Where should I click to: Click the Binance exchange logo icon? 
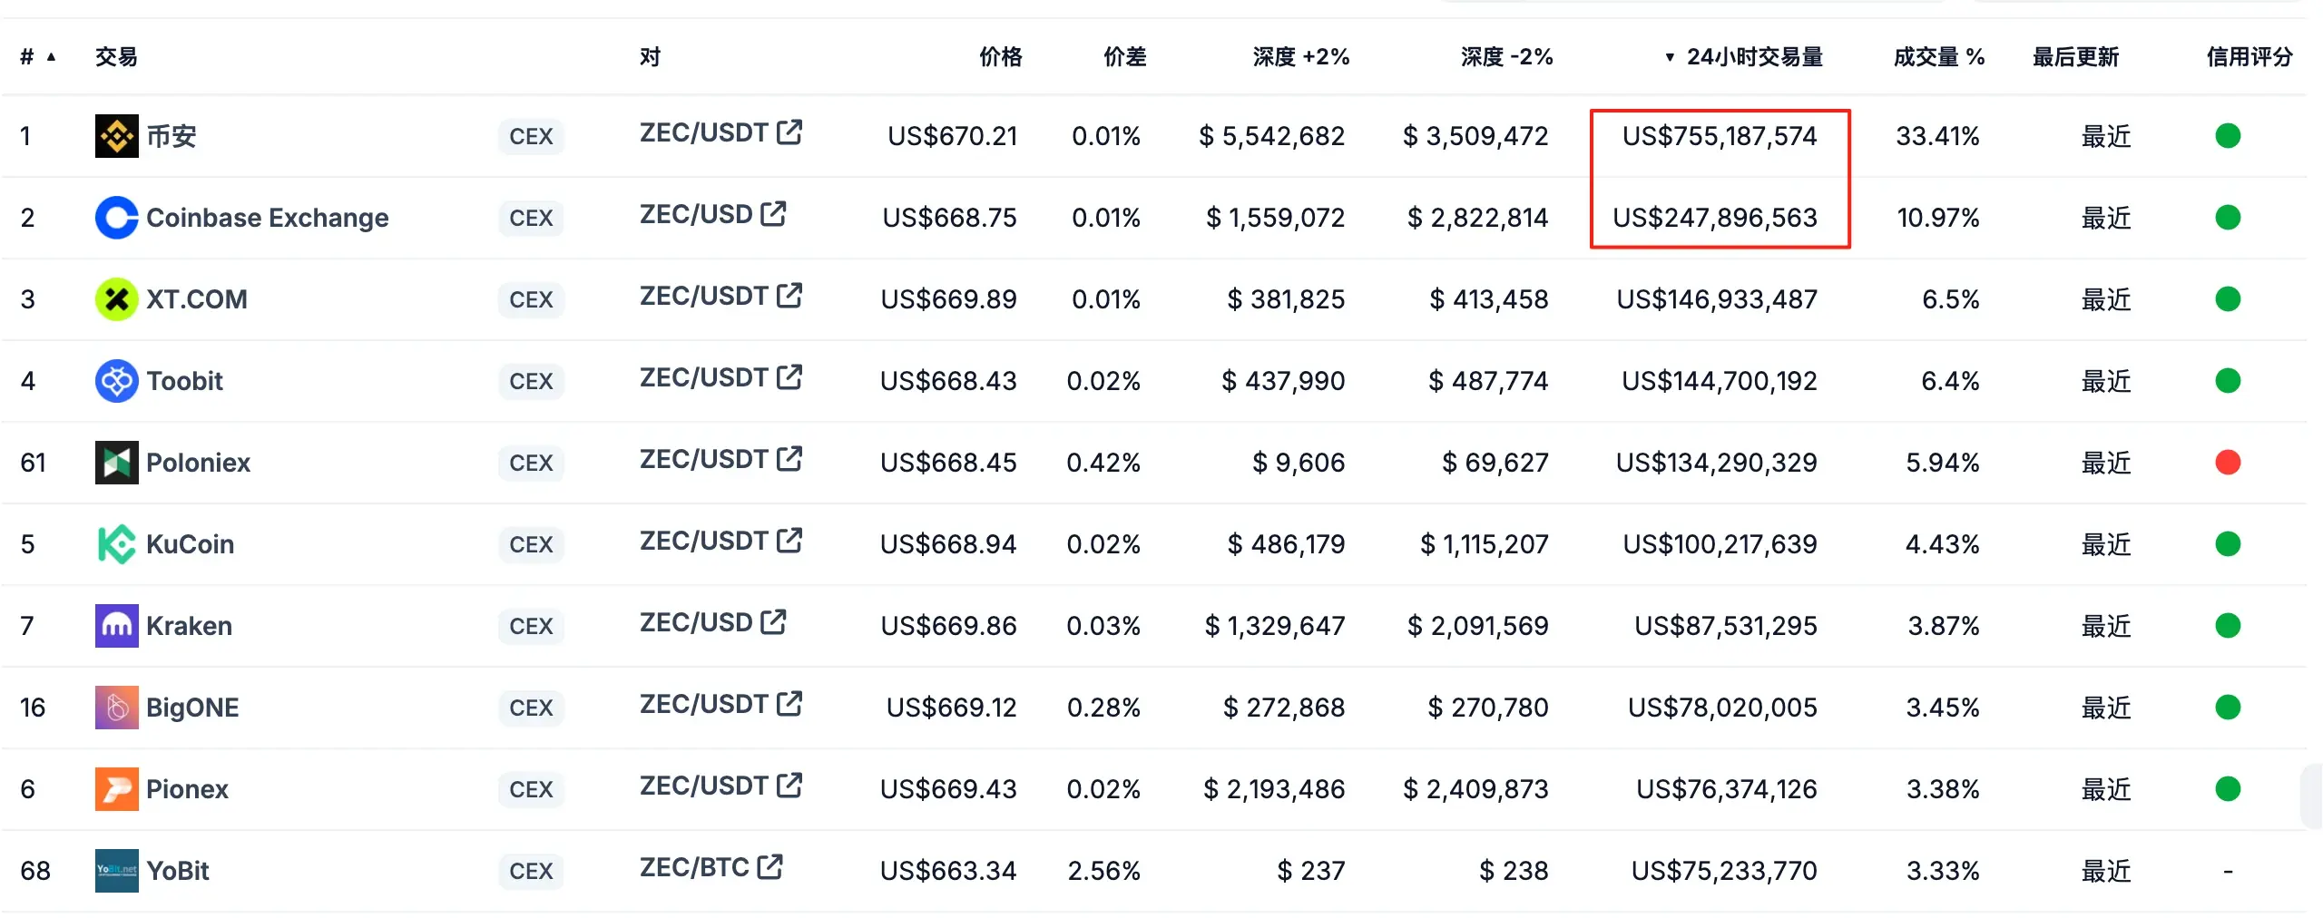116,136
